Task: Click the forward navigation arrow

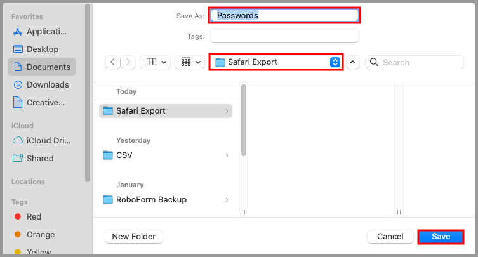Action: click(129, 62)
